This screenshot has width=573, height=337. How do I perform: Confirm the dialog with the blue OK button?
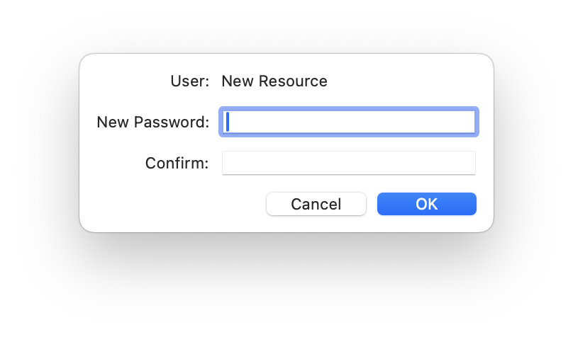click(x=426, y=204)
